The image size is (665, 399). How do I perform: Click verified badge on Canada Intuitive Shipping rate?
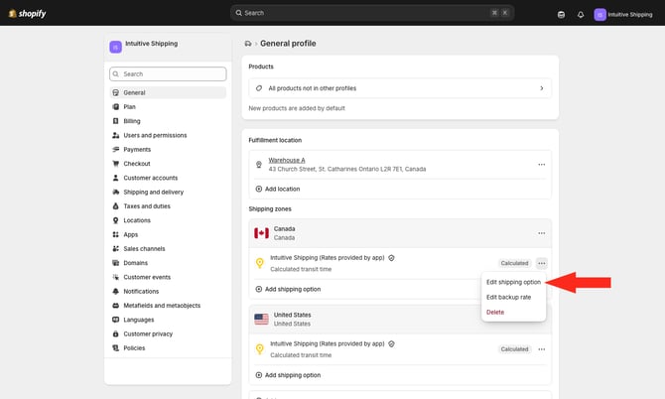391,258
